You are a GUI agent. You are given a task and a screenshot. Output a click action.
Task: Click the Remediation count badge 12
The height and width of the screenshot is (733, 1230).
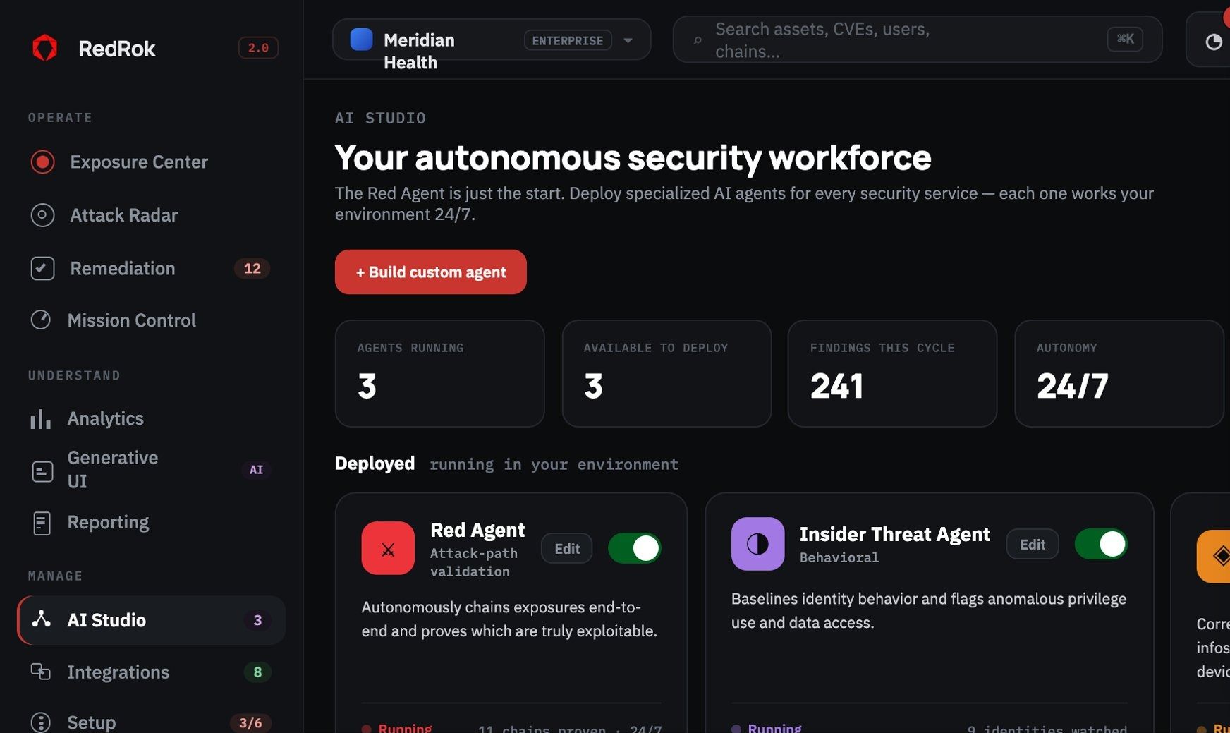(252, 269)
